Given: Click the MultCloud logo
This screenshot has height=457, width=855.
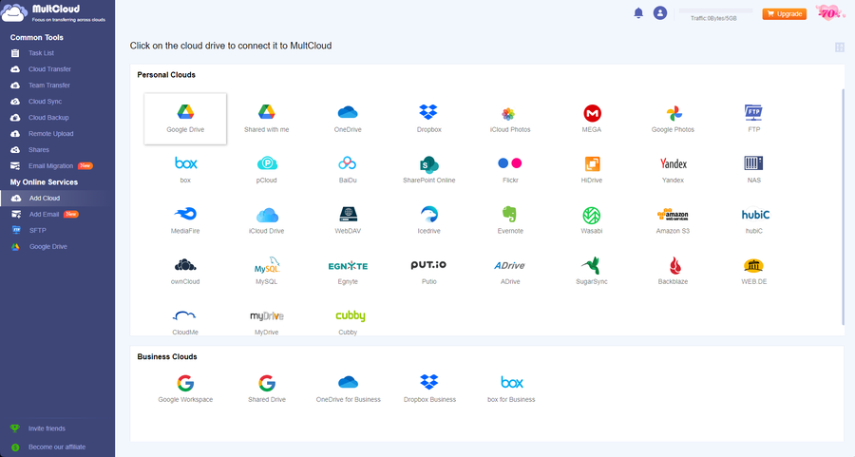Looking at the screenshot, I should tap(53, 12).
